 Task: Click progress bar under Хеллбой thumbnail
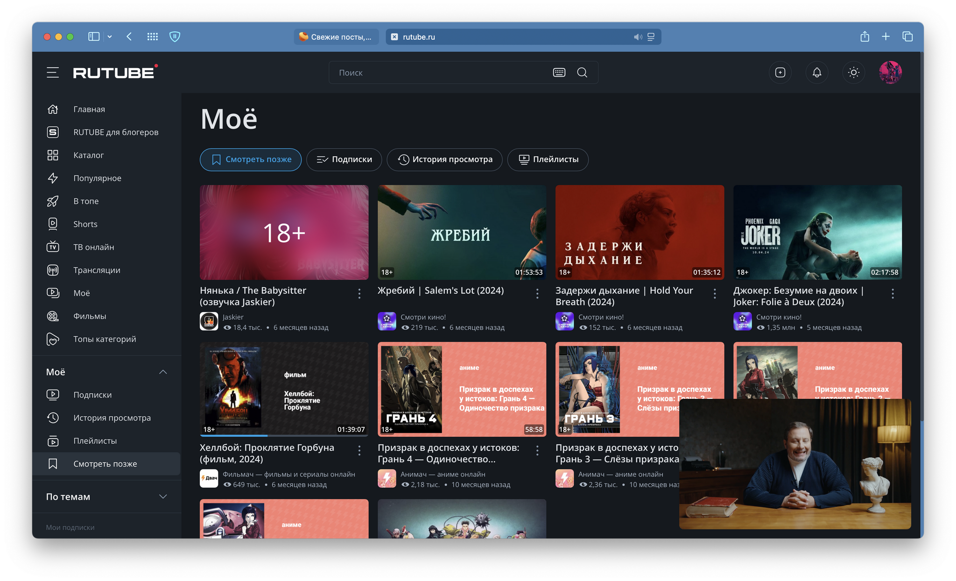pyautogui.click(x=284, y=436)
